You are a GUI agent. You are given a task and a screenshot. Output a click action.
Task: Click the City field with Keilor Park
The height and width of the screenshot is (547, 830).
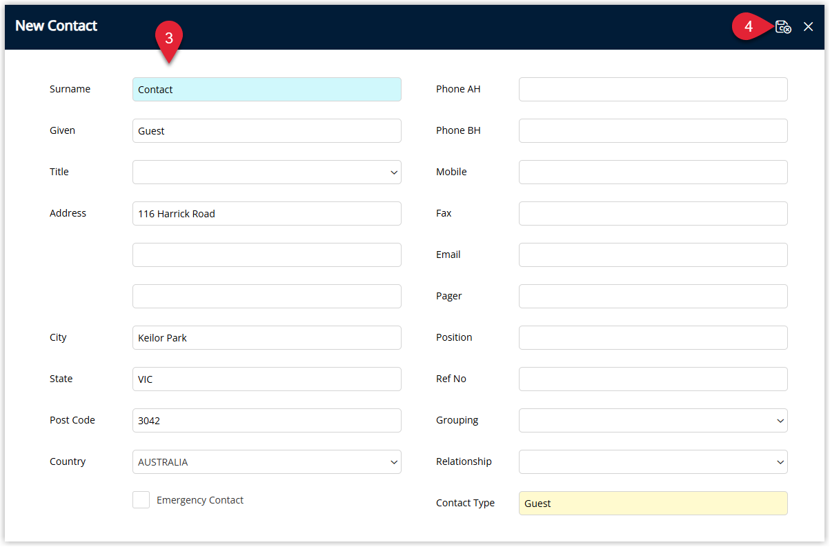pyautogui.click(x=267, y=338)
